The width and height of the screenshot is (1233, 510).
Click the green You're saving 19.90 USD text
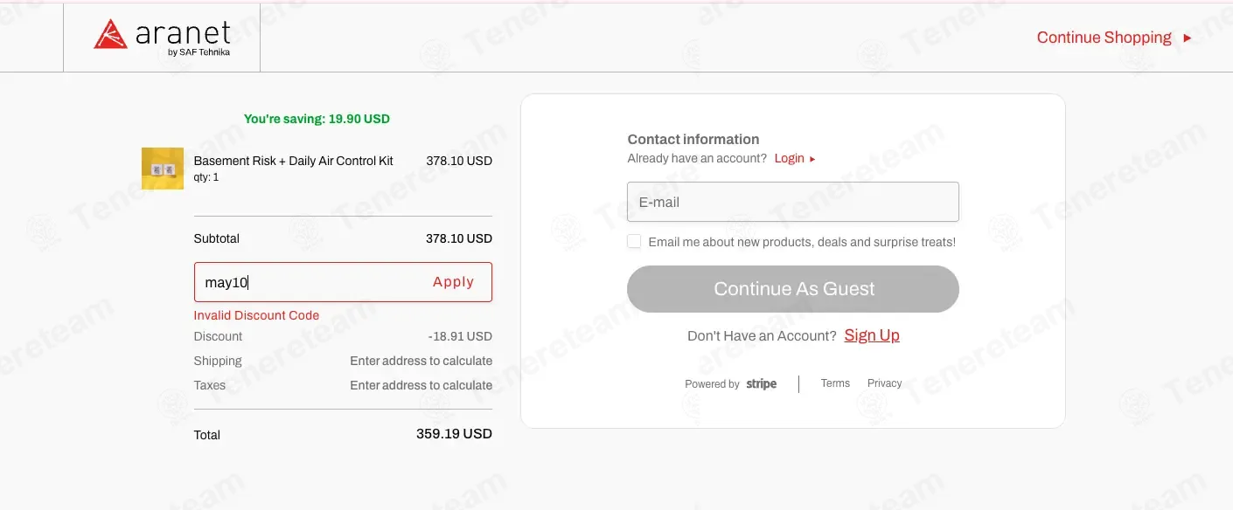point(317,119)
